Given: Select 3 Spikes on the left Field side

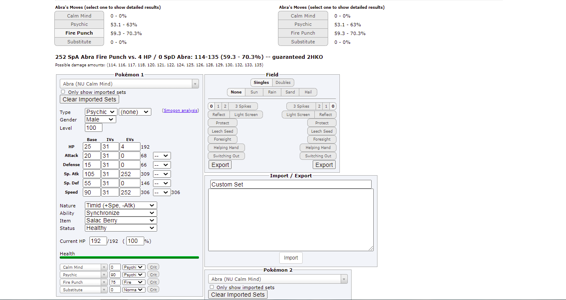Looking at the screenshot, I should coord(243,106).
